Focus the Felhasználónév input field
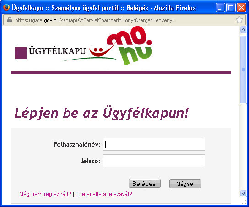The image size is (249, 207). pos(153,144)
